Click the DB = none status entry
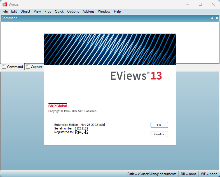 (189, 174)
